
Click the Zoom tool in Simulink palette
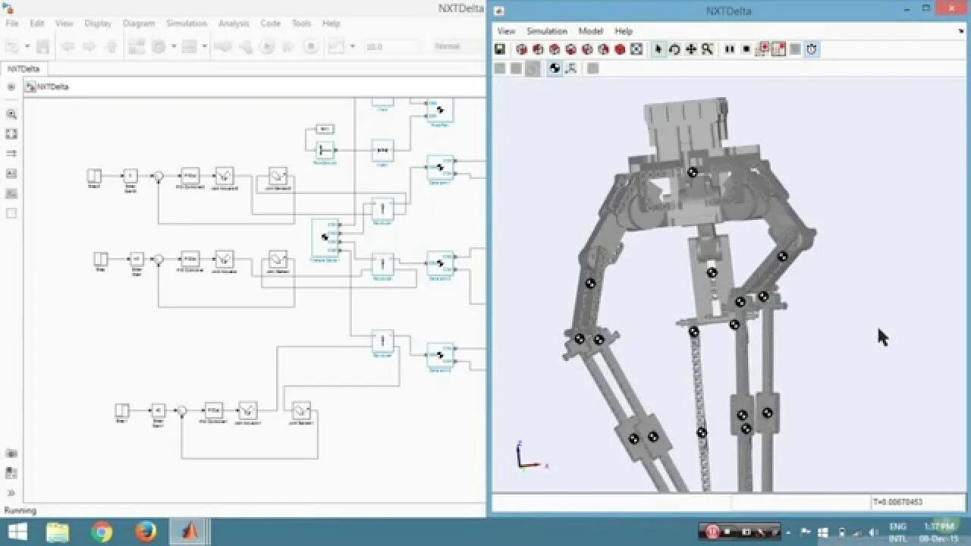pos(11,115)
